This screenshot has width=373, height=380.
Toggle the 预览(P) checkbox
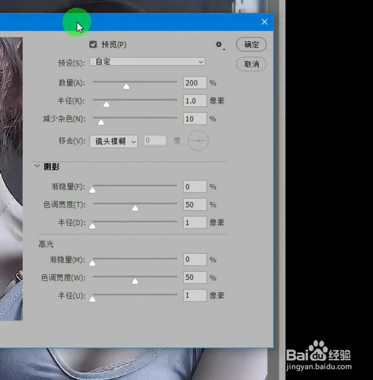pos(93,45)
